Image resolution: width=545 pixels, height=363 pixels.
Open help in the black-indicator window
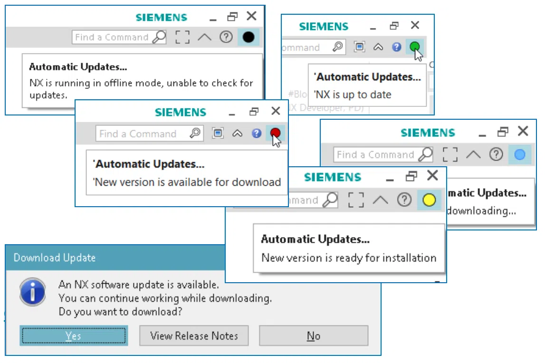click(x=226, y=37)
